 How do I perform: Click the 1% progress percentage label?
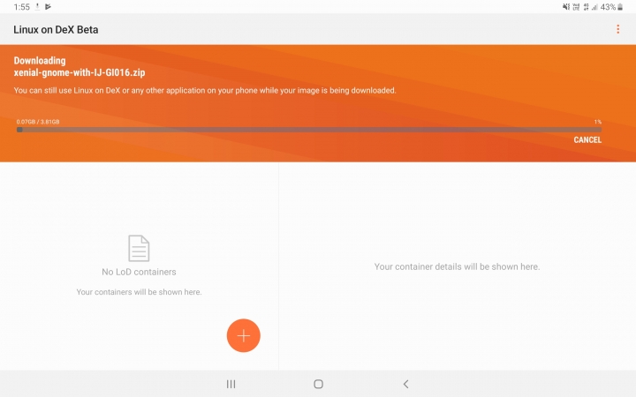pos(598,122)
